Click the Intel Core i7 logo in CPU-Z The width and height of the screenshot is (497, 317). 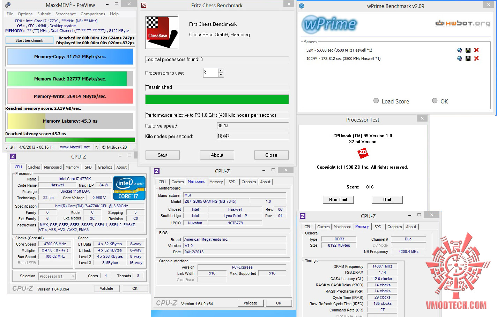(x=129, y=188)
